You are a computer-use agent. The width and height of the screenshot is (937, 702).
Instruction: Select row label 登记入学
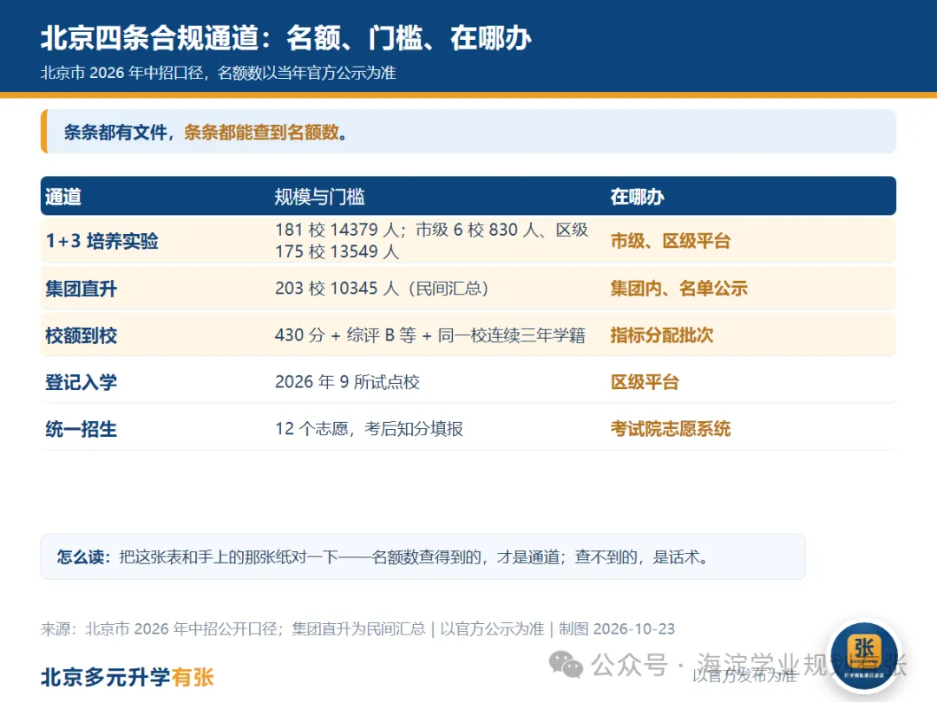[82, 382]
